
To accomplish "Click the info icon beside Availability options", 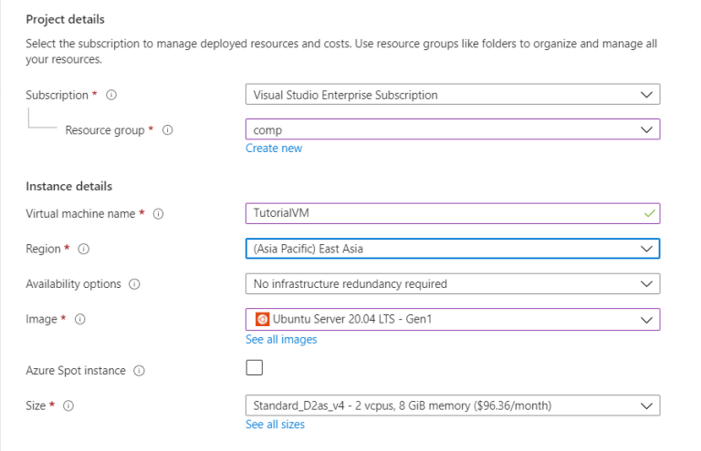I will point(134,284).
